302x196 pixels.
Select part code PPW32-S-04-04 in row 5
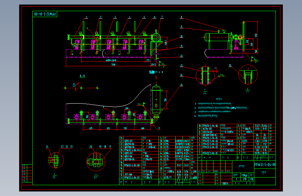(210, 141)
